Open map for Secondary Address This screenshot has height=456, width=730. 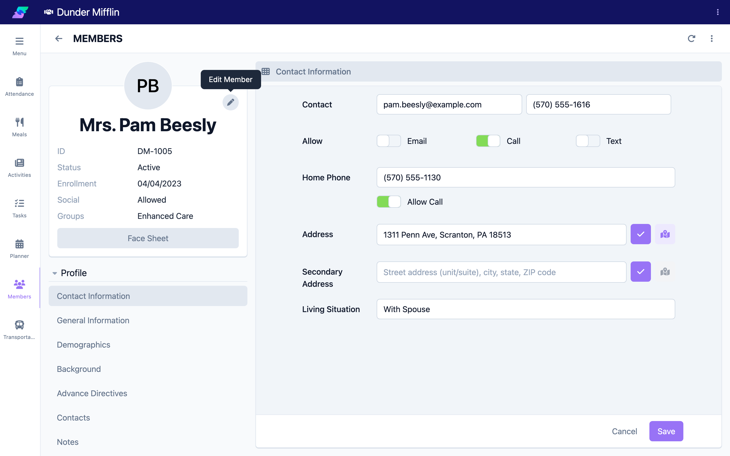point(665,272)
